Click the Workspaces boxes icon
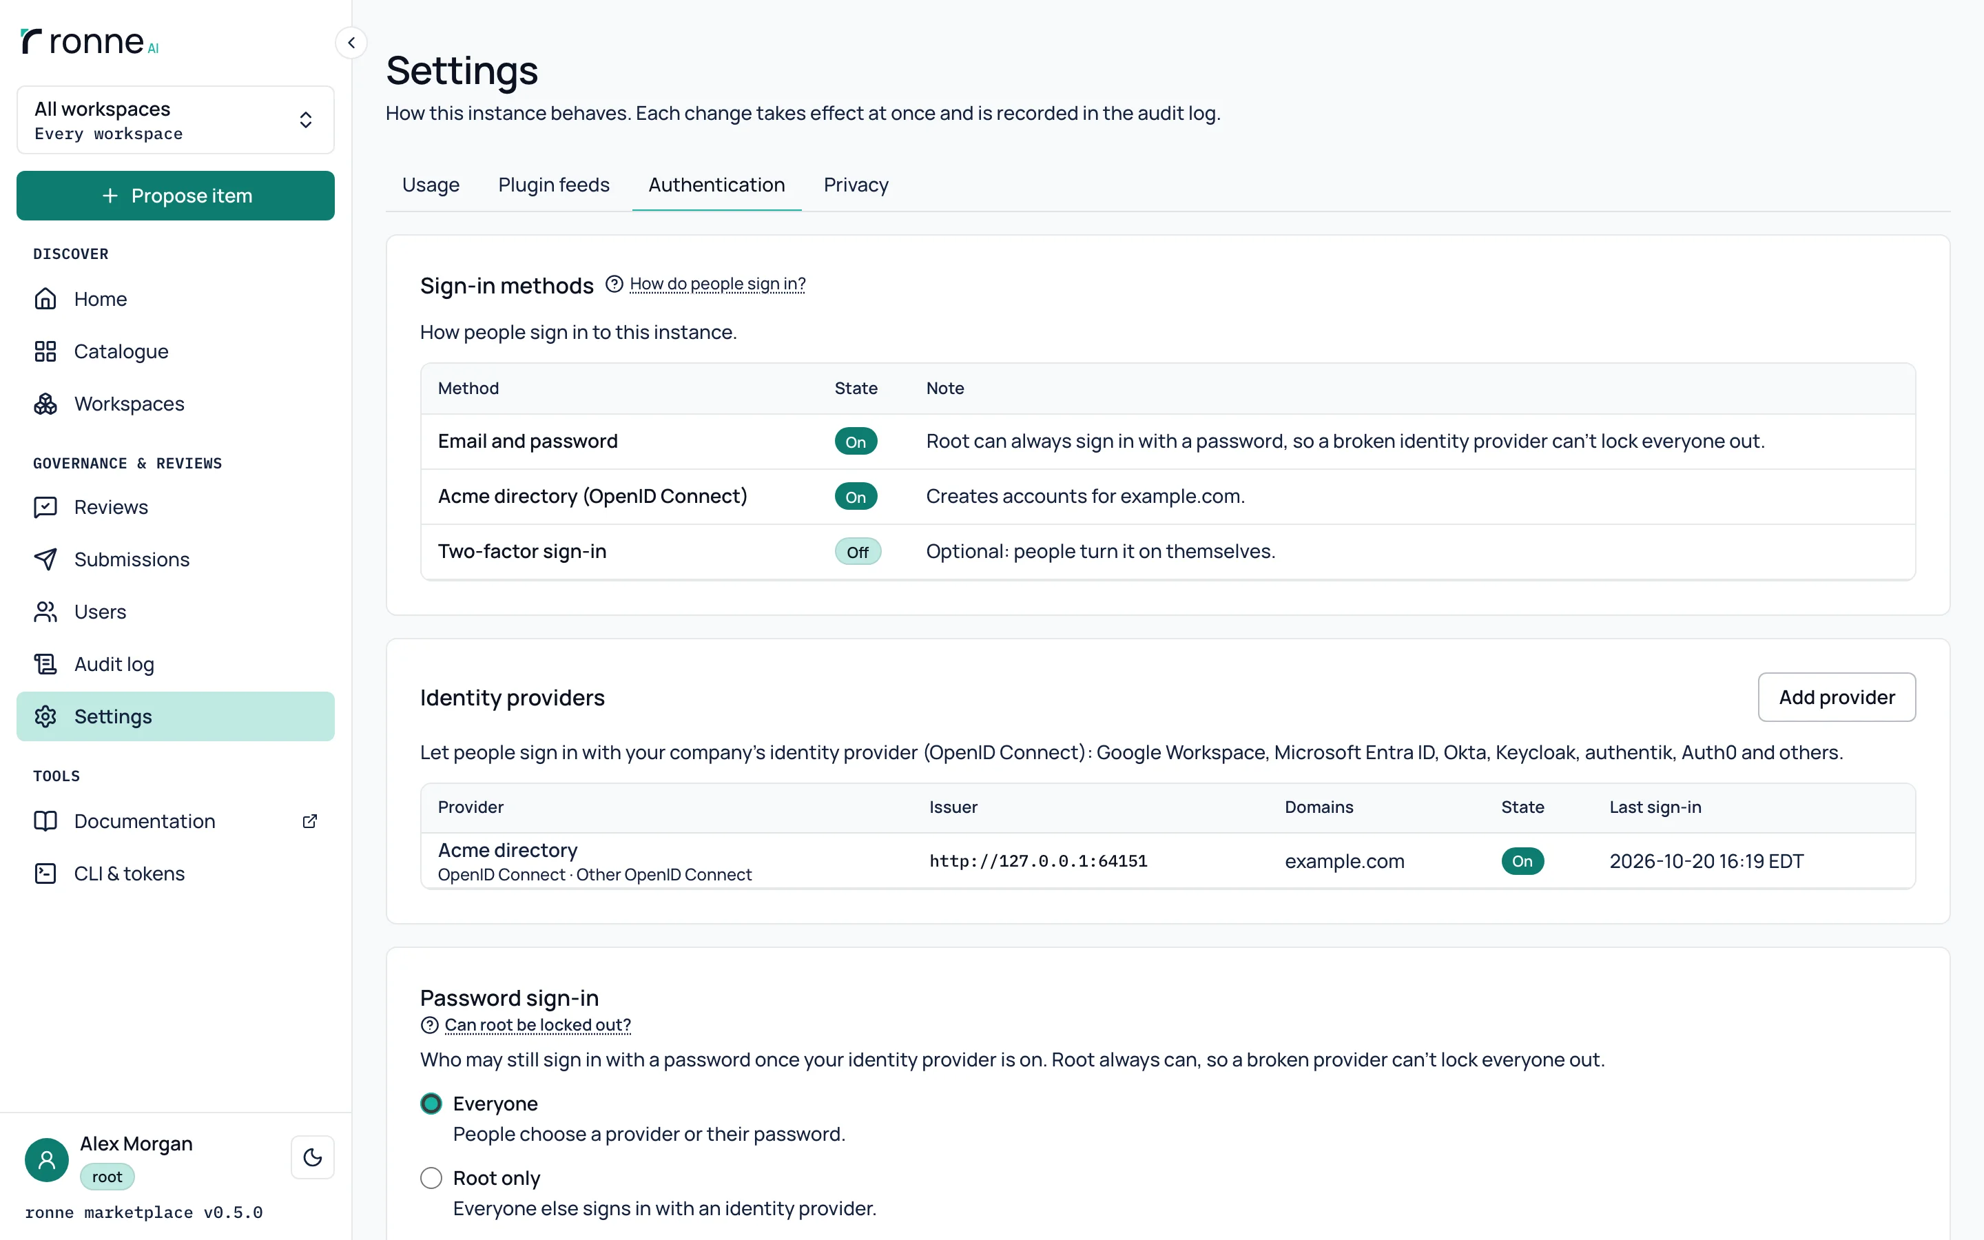 point(45,404)
